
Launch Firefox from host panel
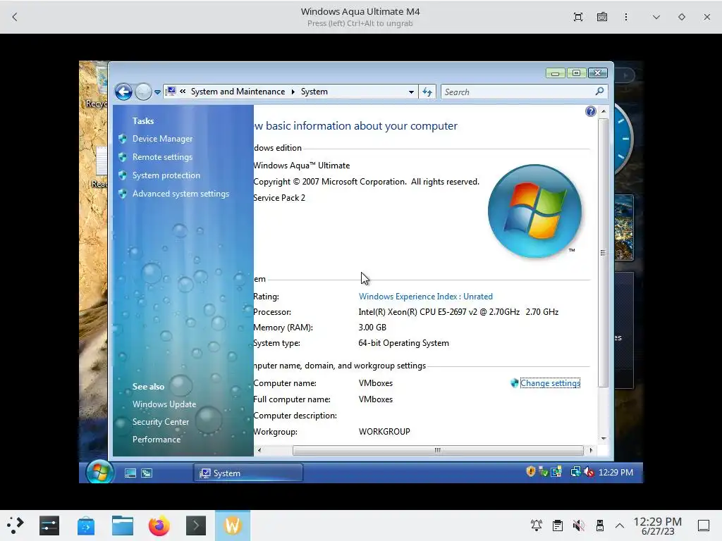pyautogui.click(x=159, y=526)
